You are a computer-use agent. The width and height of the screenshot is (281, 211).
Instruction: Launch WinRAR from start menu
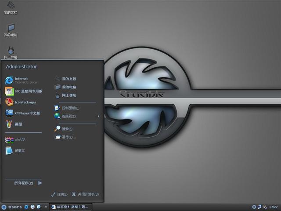(x=15, y=140)
